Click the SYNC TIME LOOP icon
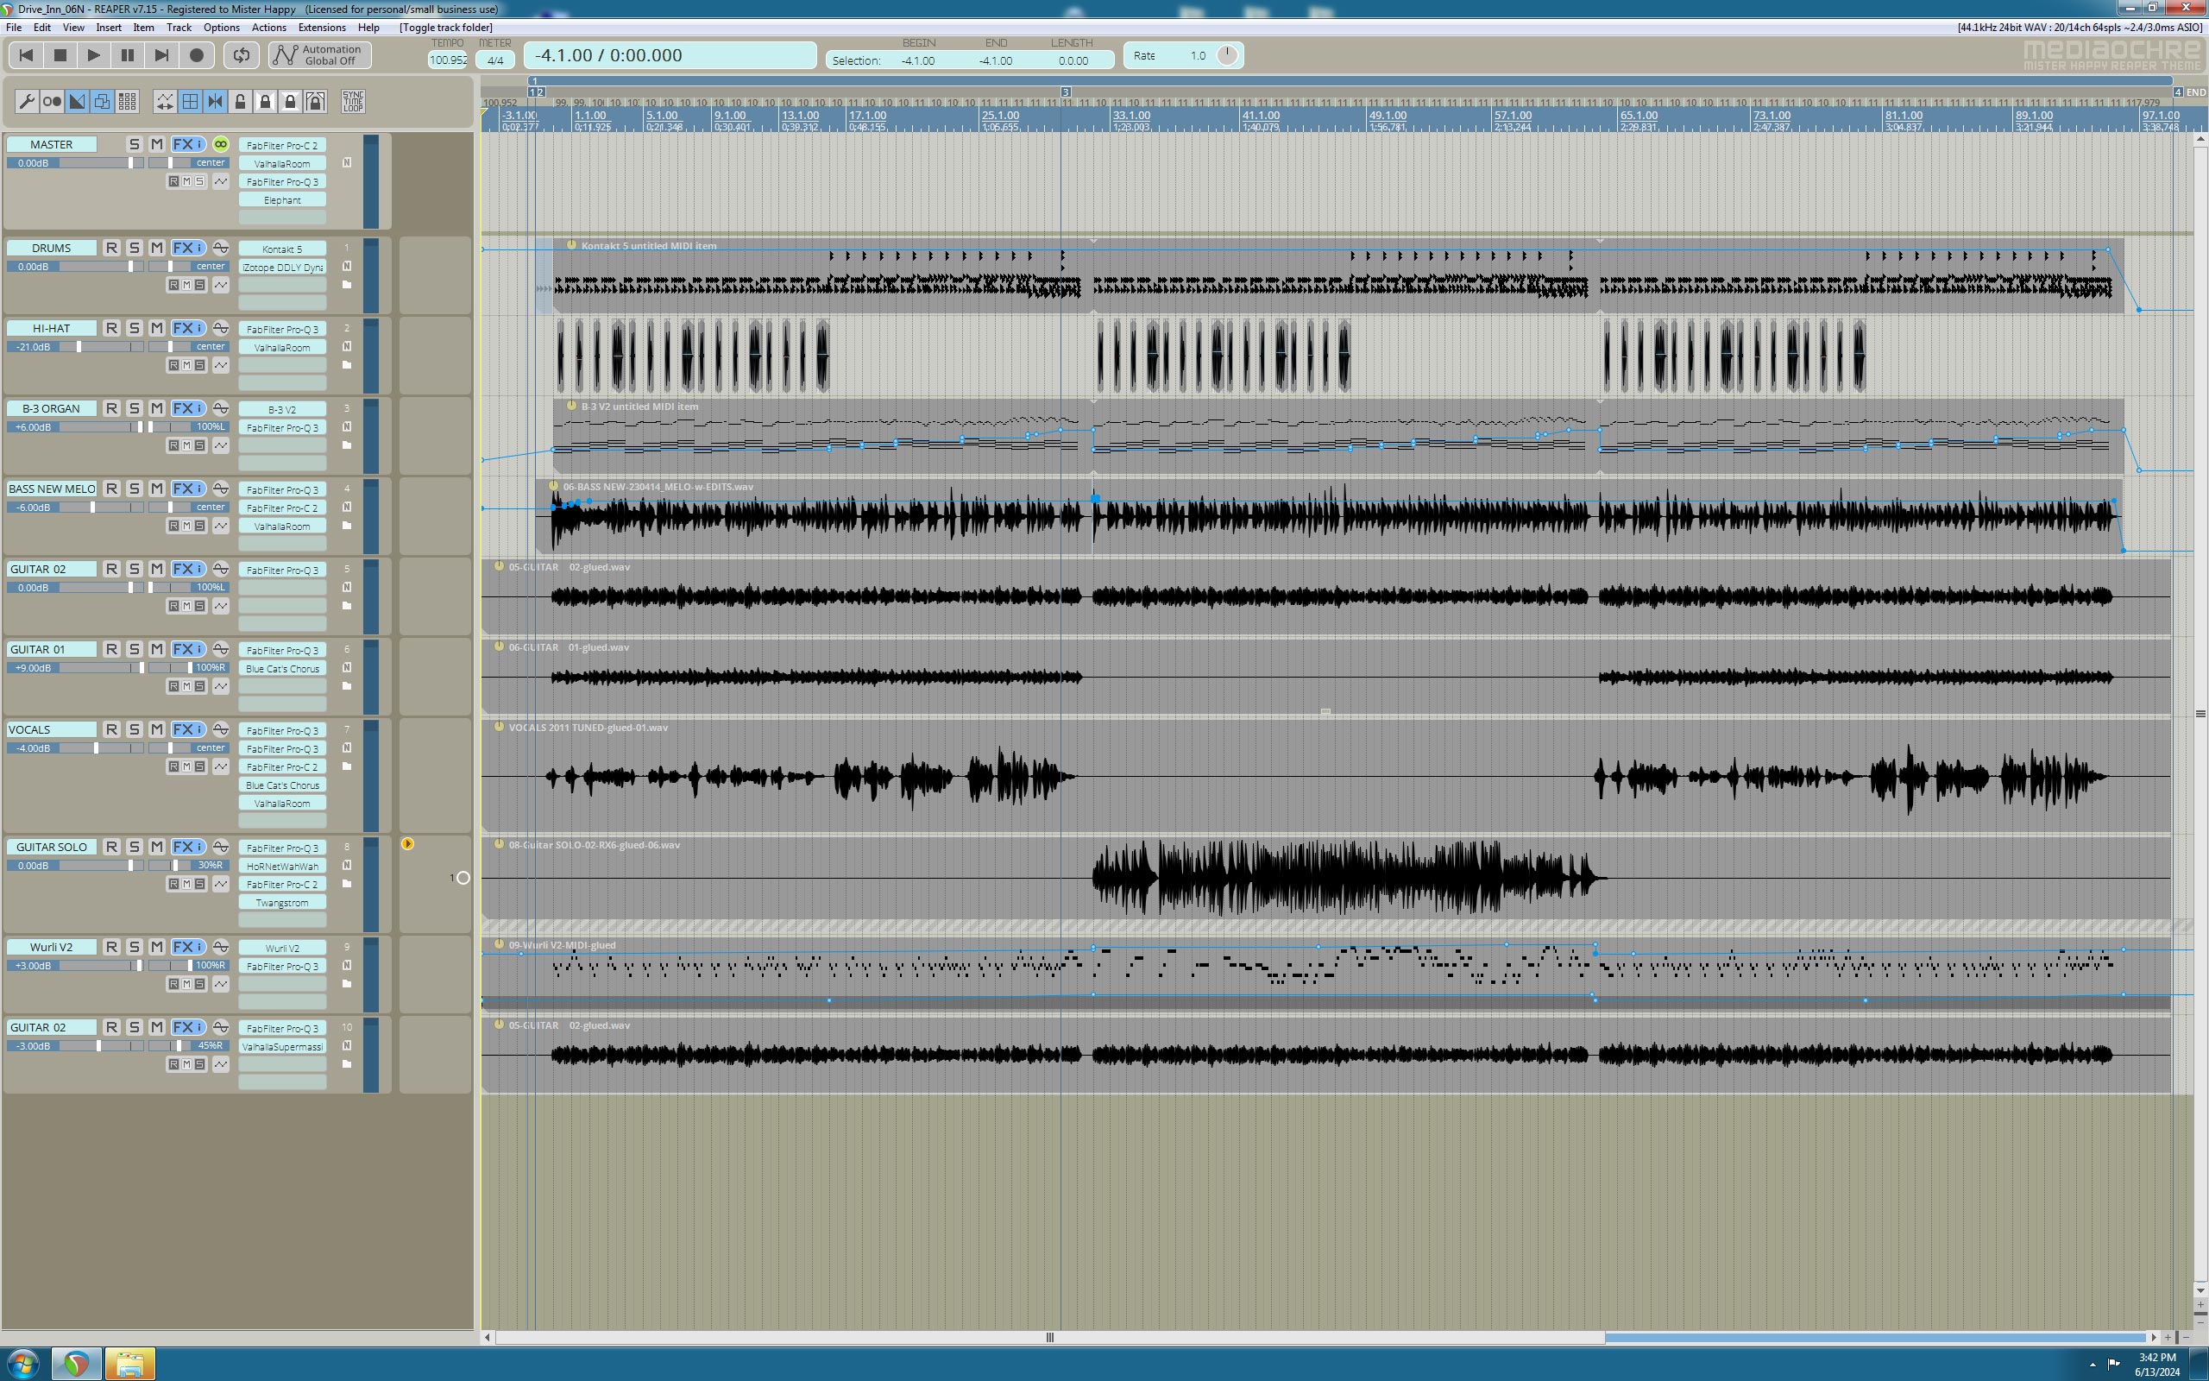This screenshot has height=1381, width=2209. click(x=353, y=101)
